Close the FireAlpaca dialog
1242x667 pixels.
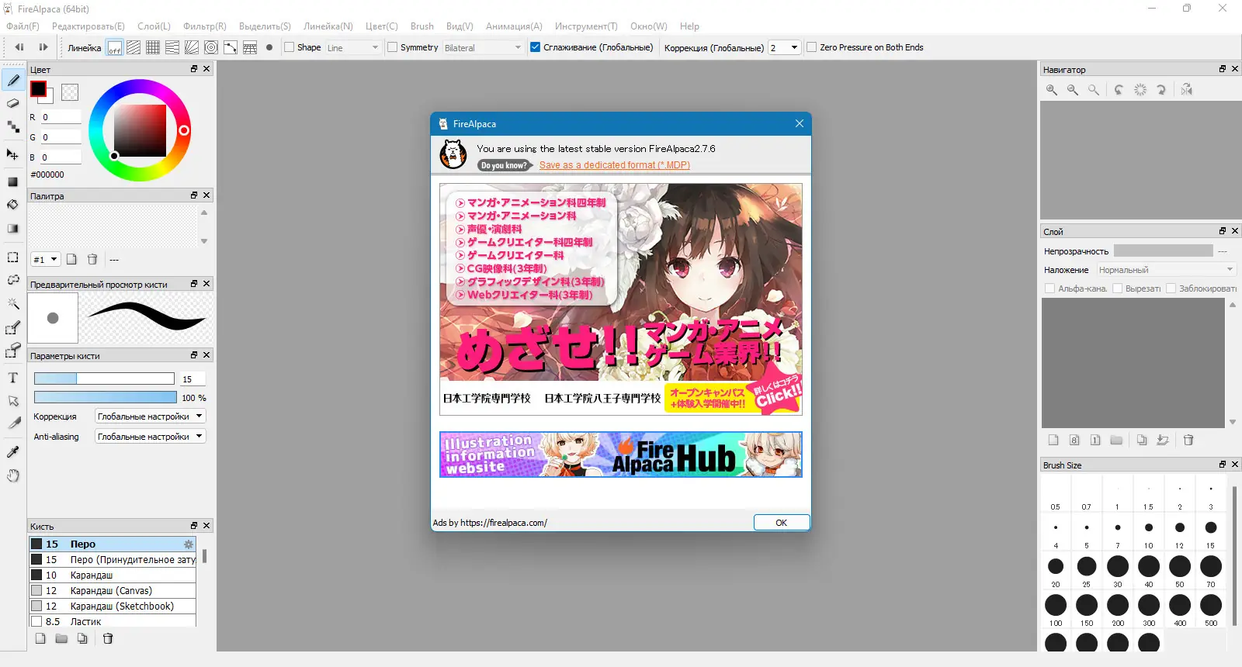[x=800, y=123]
